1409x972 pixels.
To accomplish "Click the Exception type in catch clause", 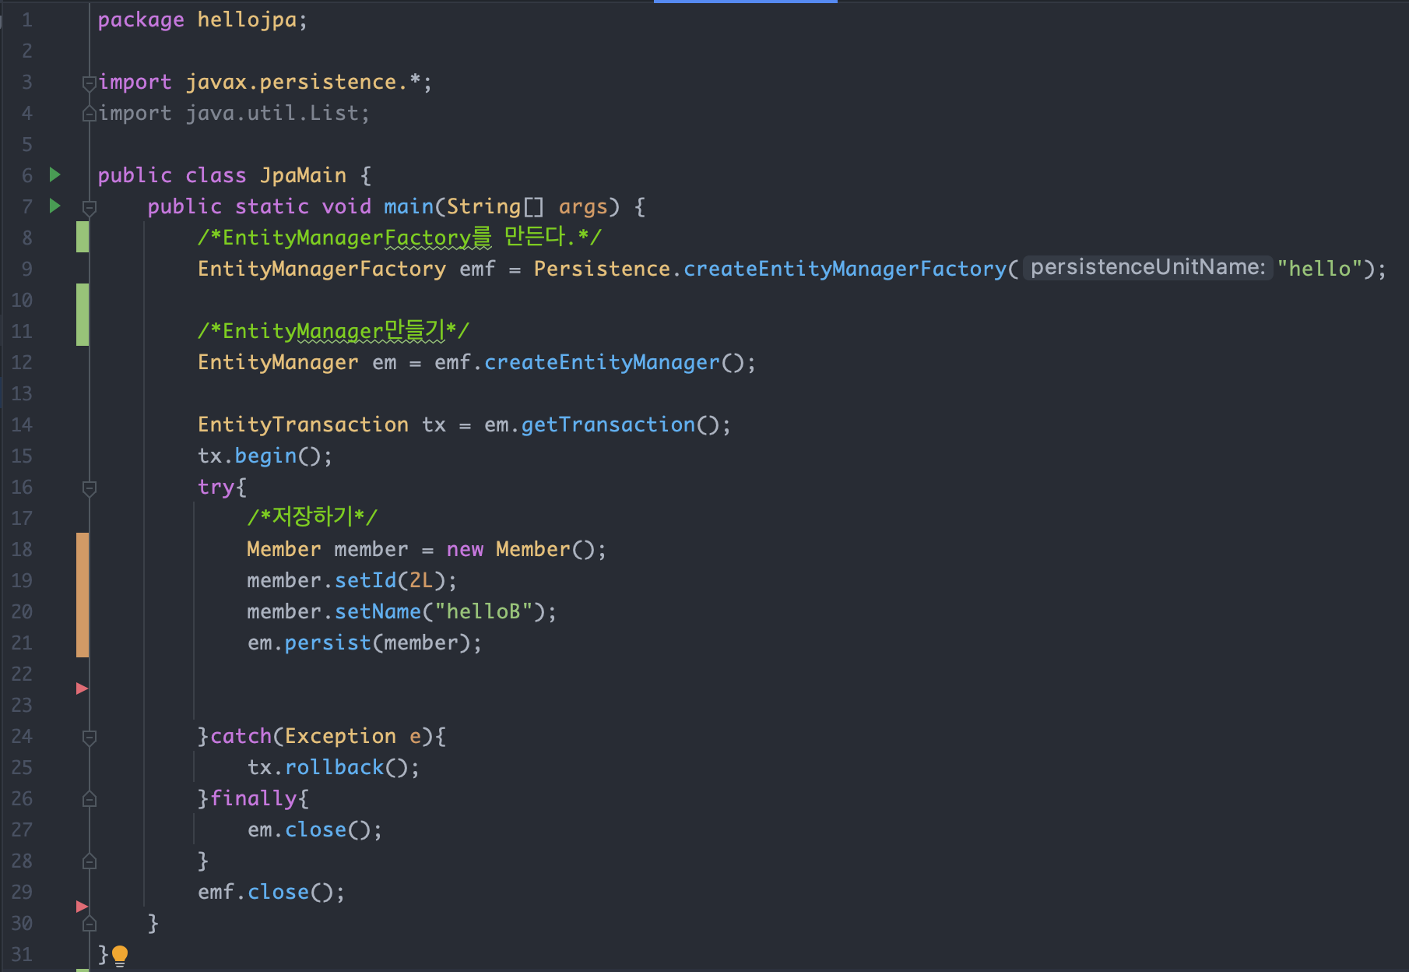I will tap(341, 736).
